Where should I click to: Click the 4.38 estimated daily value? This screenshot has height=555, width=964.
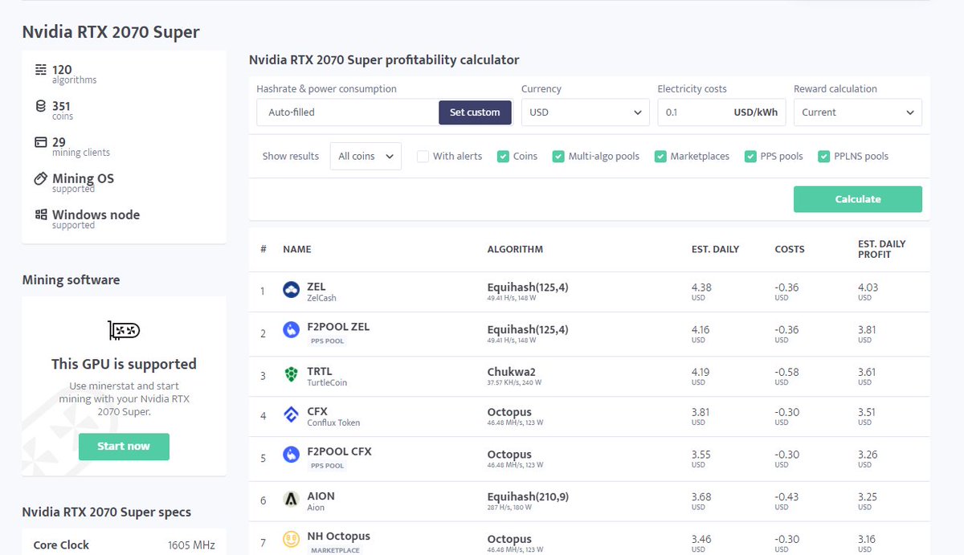701,287
